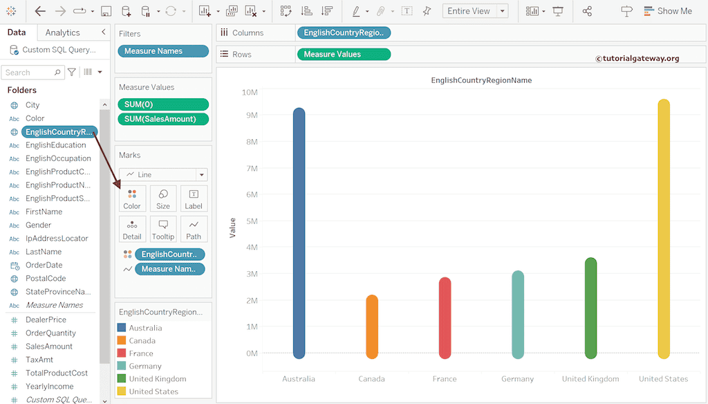The image size is (708, 404).
Task: Open the Size marks card
Action: pyautogui.click(x=163, y=199)
